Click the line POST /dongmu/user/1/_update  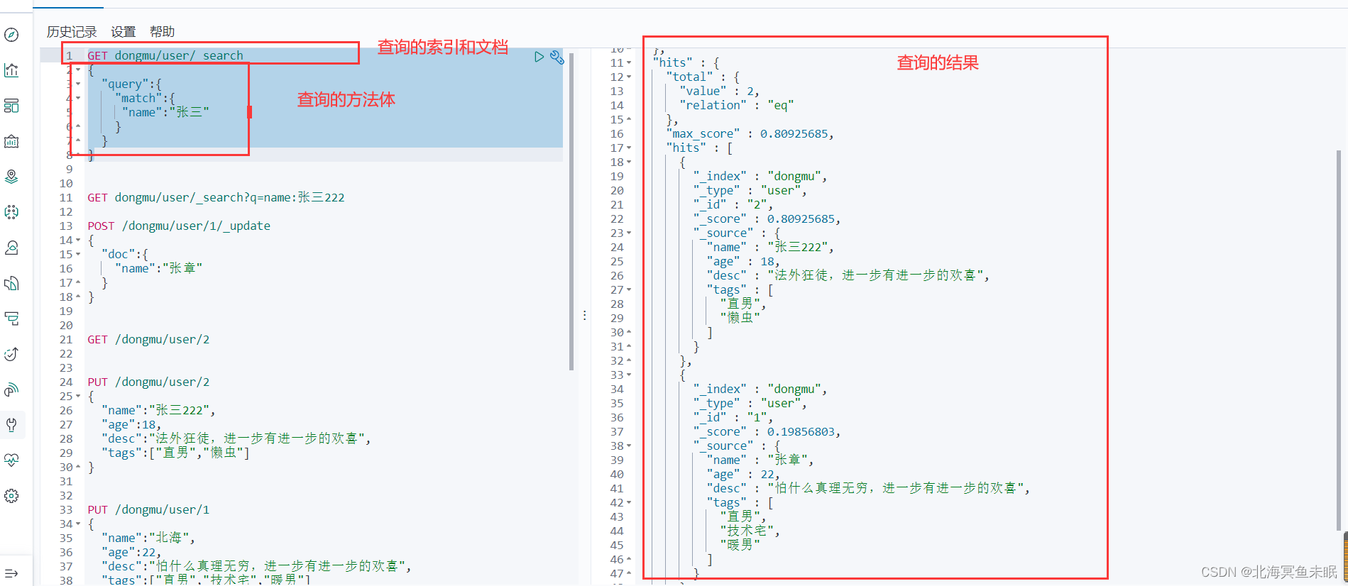click(179, 226)
